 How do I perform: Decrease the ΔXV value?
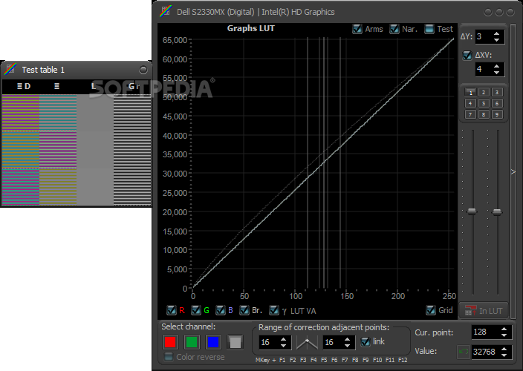(x=497, y=72)
